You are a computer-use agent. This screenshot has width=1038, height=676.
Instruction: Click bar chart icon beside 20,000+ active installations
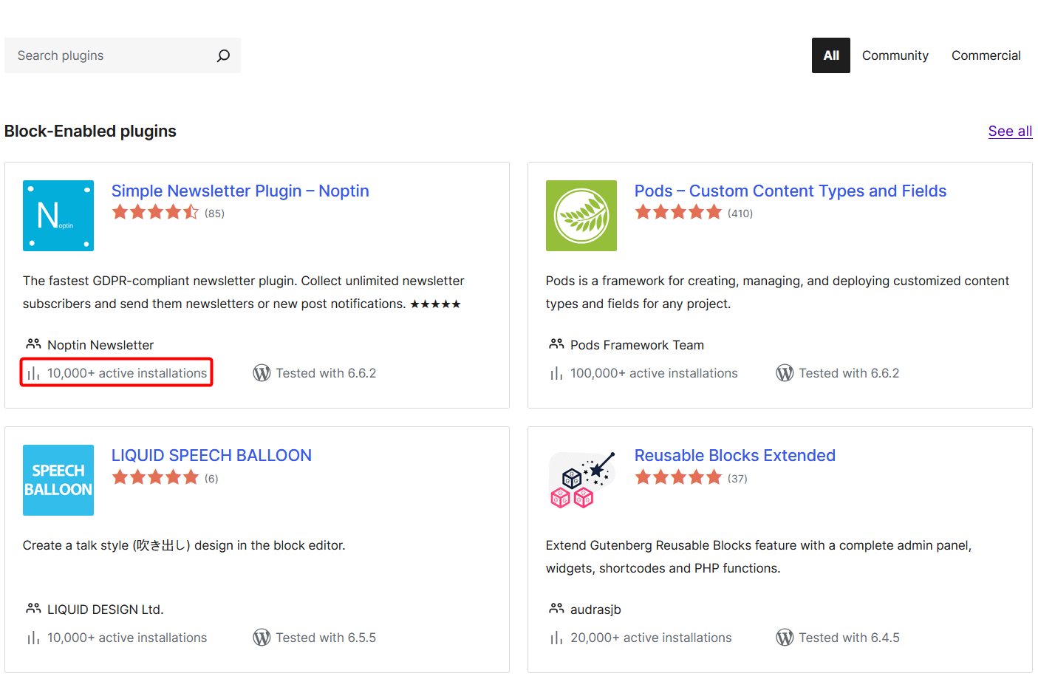pos(556,638)
